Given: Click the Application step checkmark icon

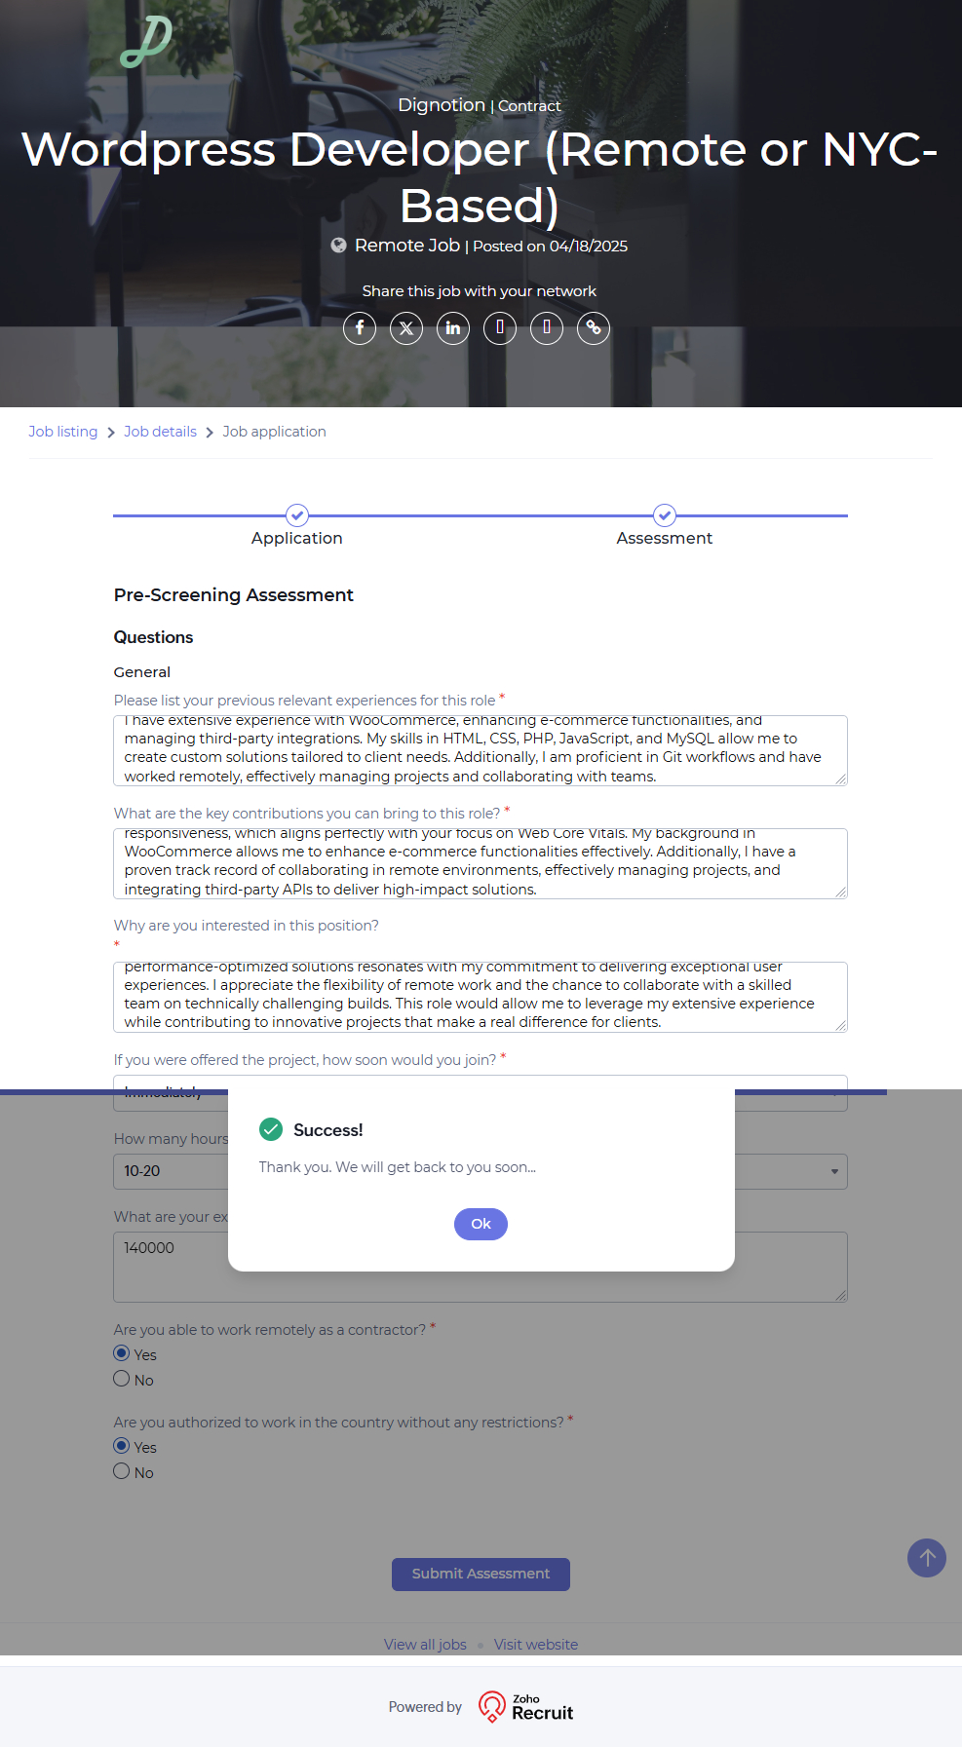Looking at the screenshot, I should 297,515.
